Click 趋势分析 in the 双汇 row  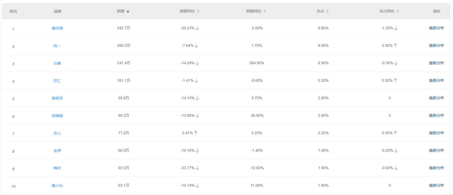436,80
